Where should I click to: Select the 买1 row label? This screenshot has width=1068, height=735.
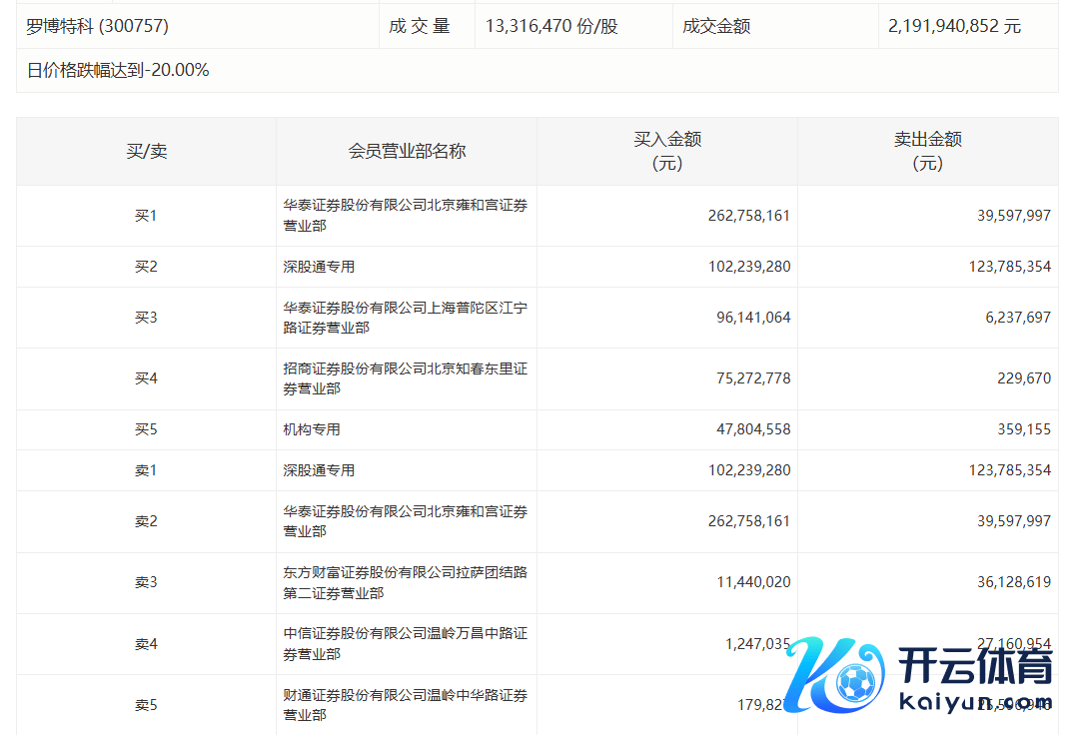coord(146,216)
